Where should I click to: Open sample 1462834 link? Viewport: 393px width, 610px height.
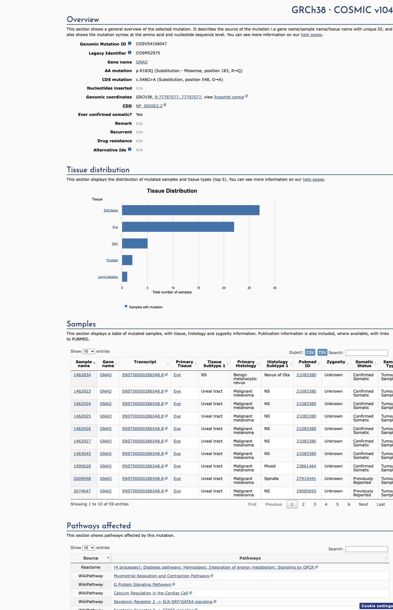[82, 375]
